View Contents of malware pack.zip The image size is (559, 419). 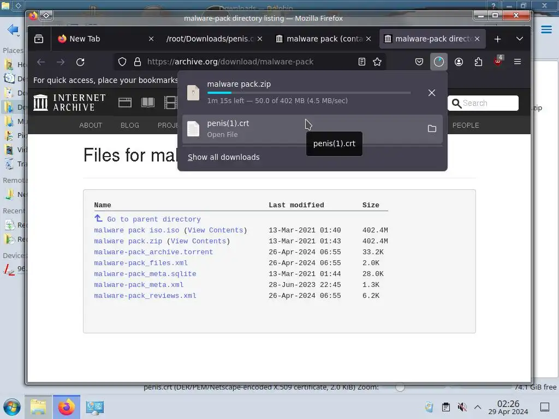tap(198, 241)
